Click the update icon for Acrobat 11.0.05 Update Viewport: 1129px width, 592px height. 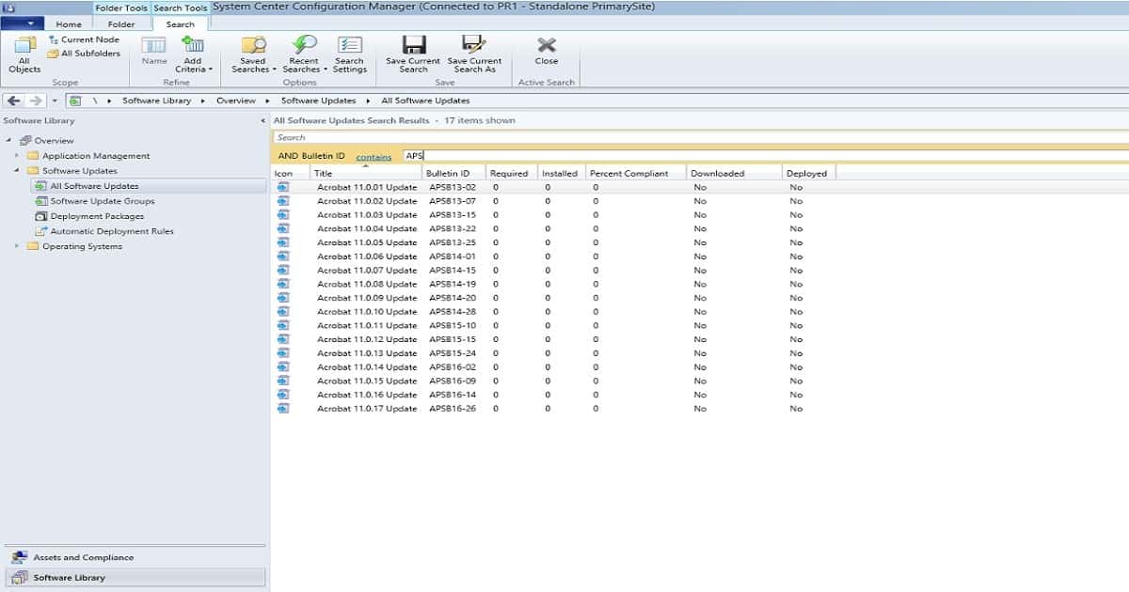pos(283,242)
